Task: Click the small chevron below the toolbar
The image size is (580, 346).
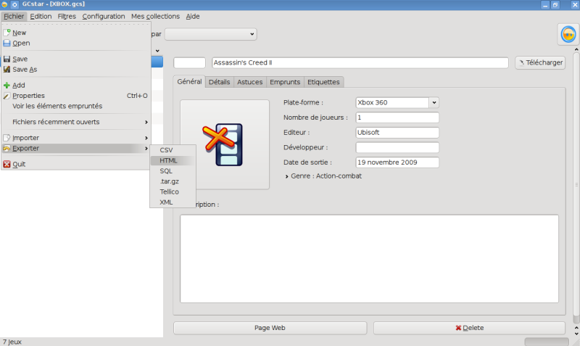Action: pyautogui.click(x=157, y=51)
